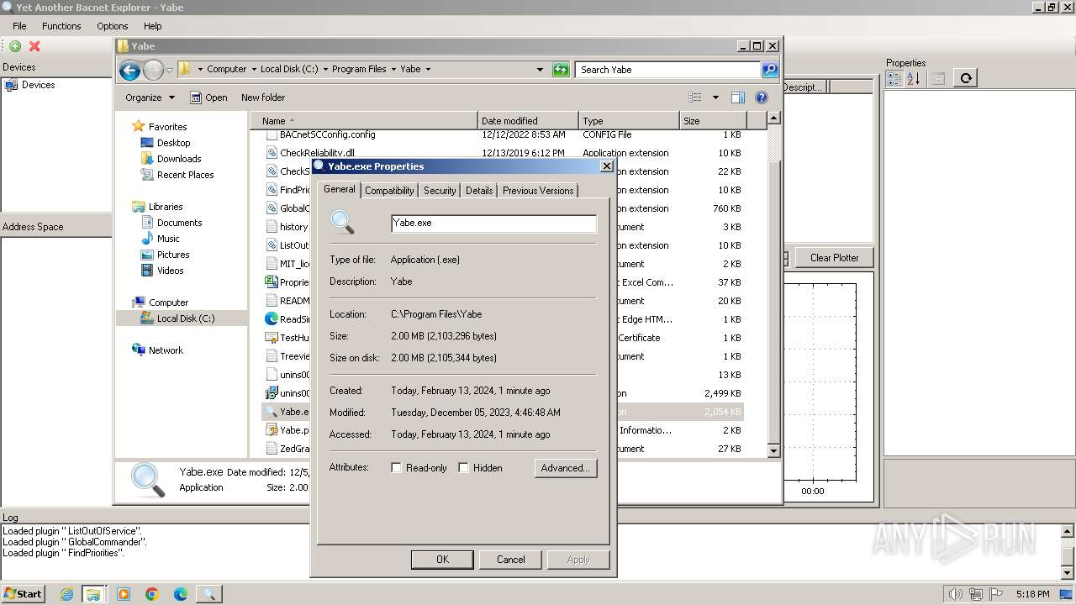Click the Alphabetical sort properties icon
Viewport: 1076px width, 605px height.
913,78
